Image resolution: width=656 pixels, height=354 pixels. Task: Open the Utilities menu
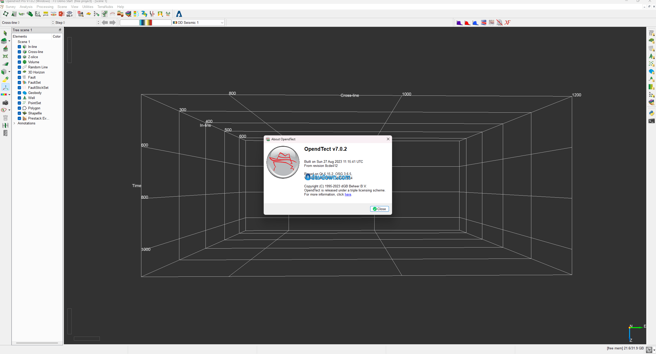tap(88, 7)
